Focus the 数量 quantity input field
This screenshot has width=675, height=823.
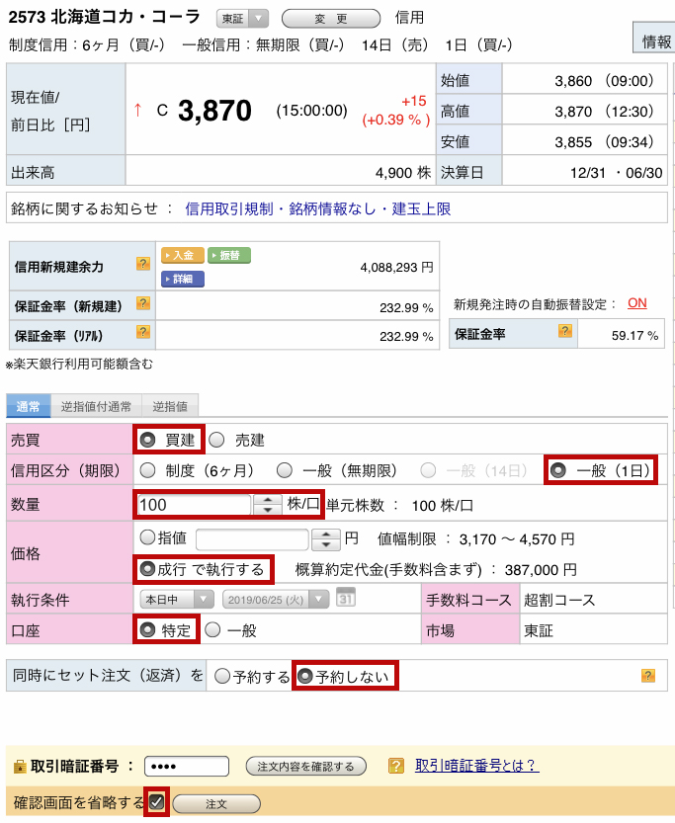[194, 505]
